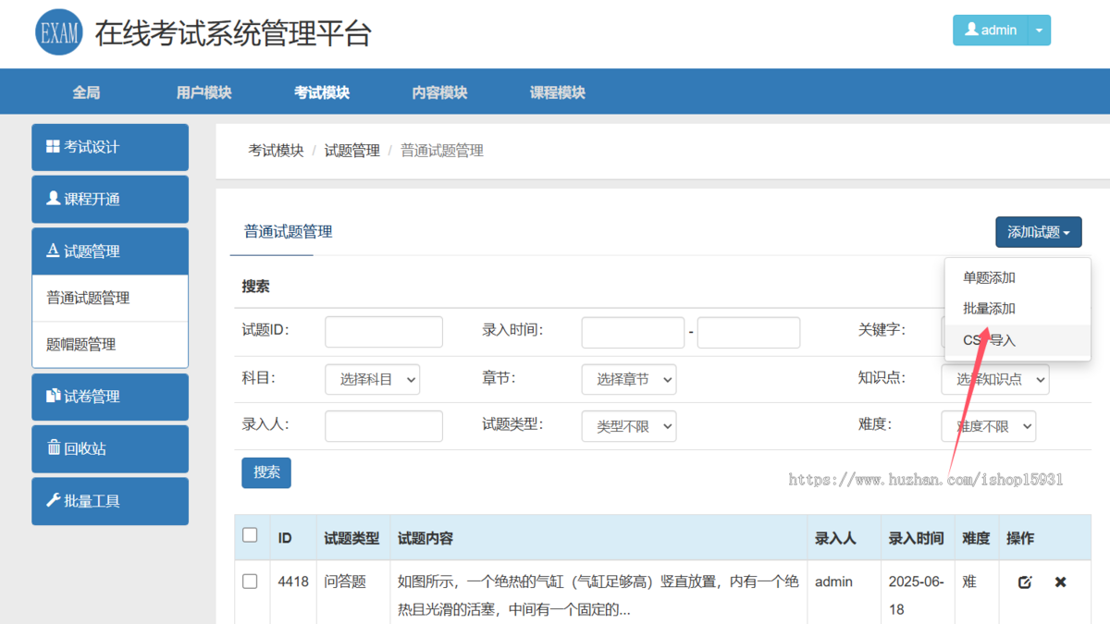Focus the 录入时间 start date field

[x=633, y=332]
